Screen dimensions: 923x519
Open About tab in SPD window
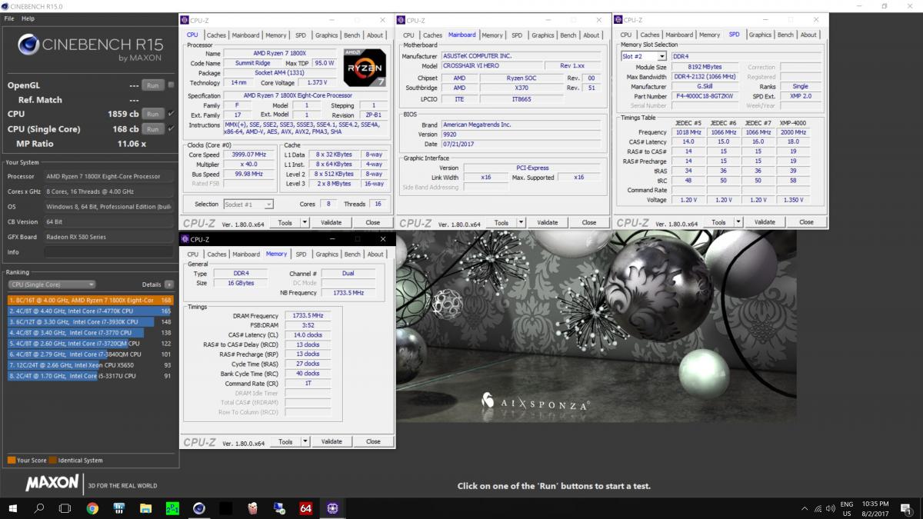808,35
